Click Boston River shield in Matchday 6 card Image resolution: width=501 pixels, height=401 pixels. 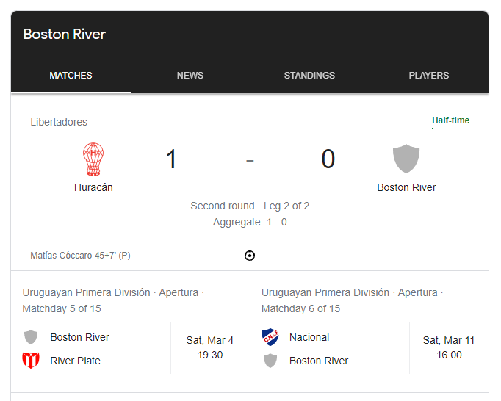[270, 361]
